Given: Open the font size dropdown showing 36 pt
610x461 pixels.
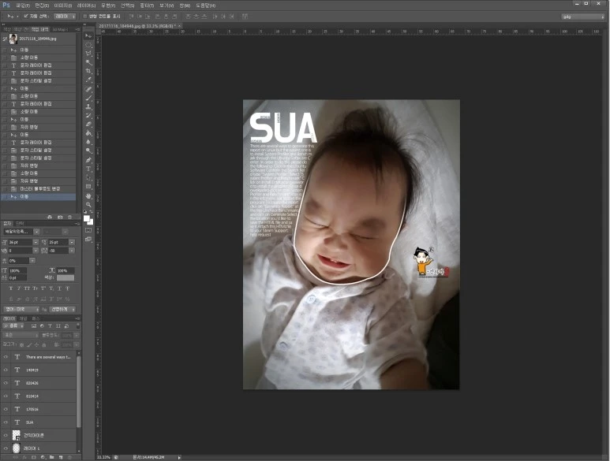Looking at the screenshot, I should [36, 242].
